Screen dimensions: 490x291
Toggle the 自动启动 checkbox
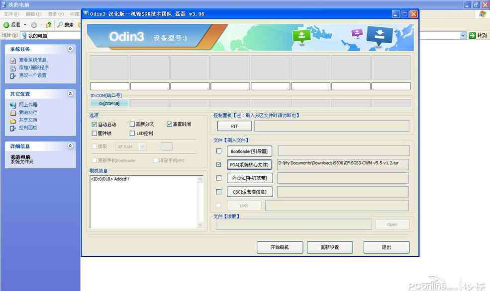tap(95, 125)
